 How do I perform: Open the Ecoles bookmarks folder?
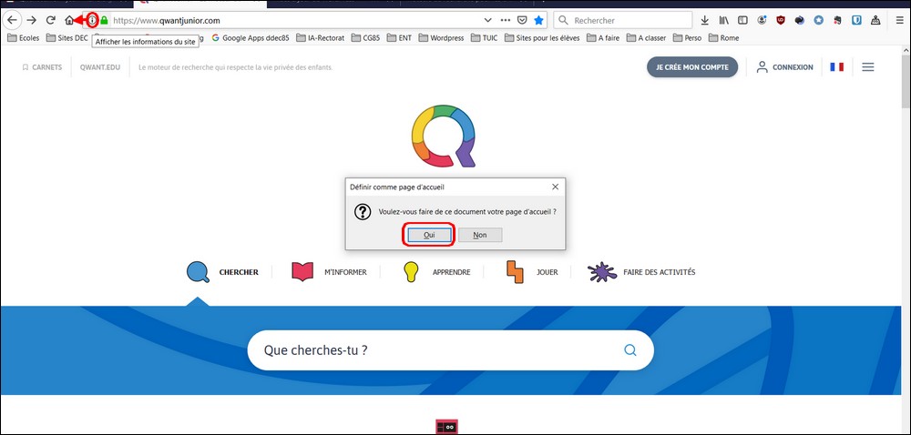(x=24, y=37)
